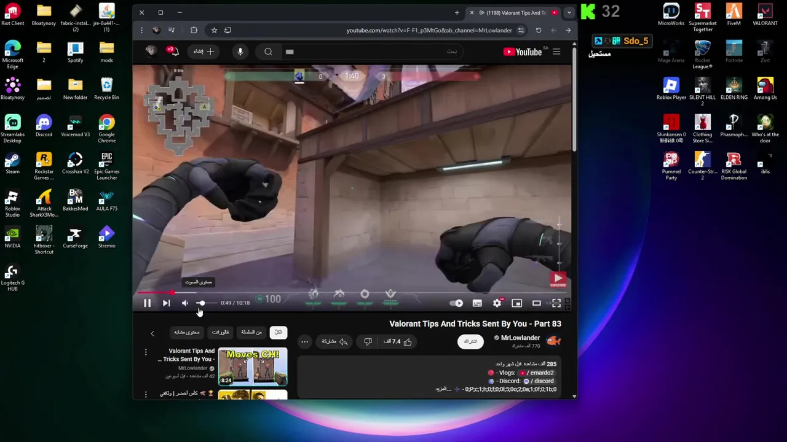Screen dimensions: 787x442
Task: Click the share button under the video
Action: click(334, 342)
